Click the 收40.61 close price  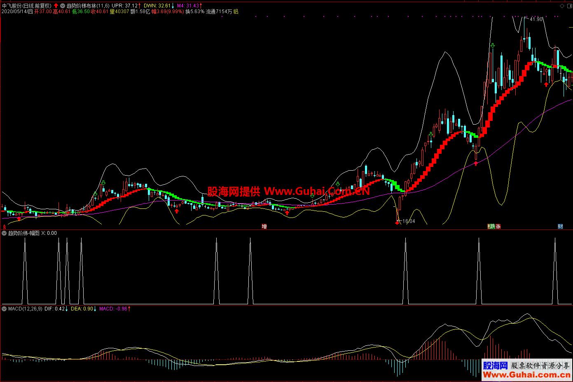[x=100, y=12]
